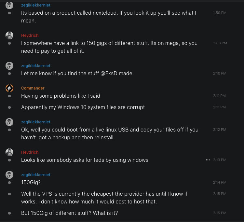This screenshot has height=222, width=244.
Task: Open more options on Heydrich's Windows message
Action: [x=208, y=160]
